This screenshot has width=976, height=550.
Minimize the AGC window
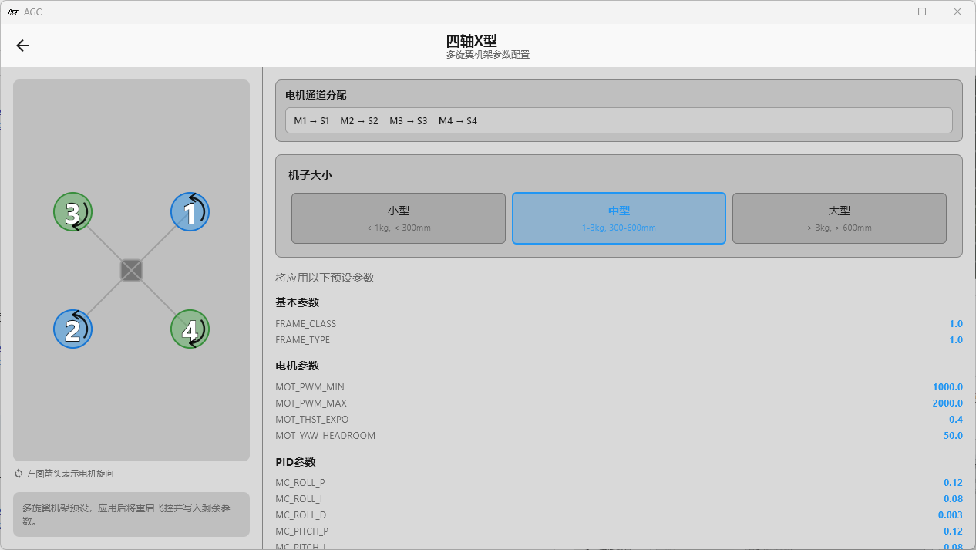887,12
